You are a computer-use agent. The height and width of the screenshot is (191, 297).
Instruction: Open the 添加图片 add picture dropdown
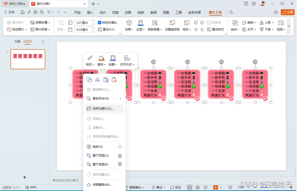click(x=17, y=30)
